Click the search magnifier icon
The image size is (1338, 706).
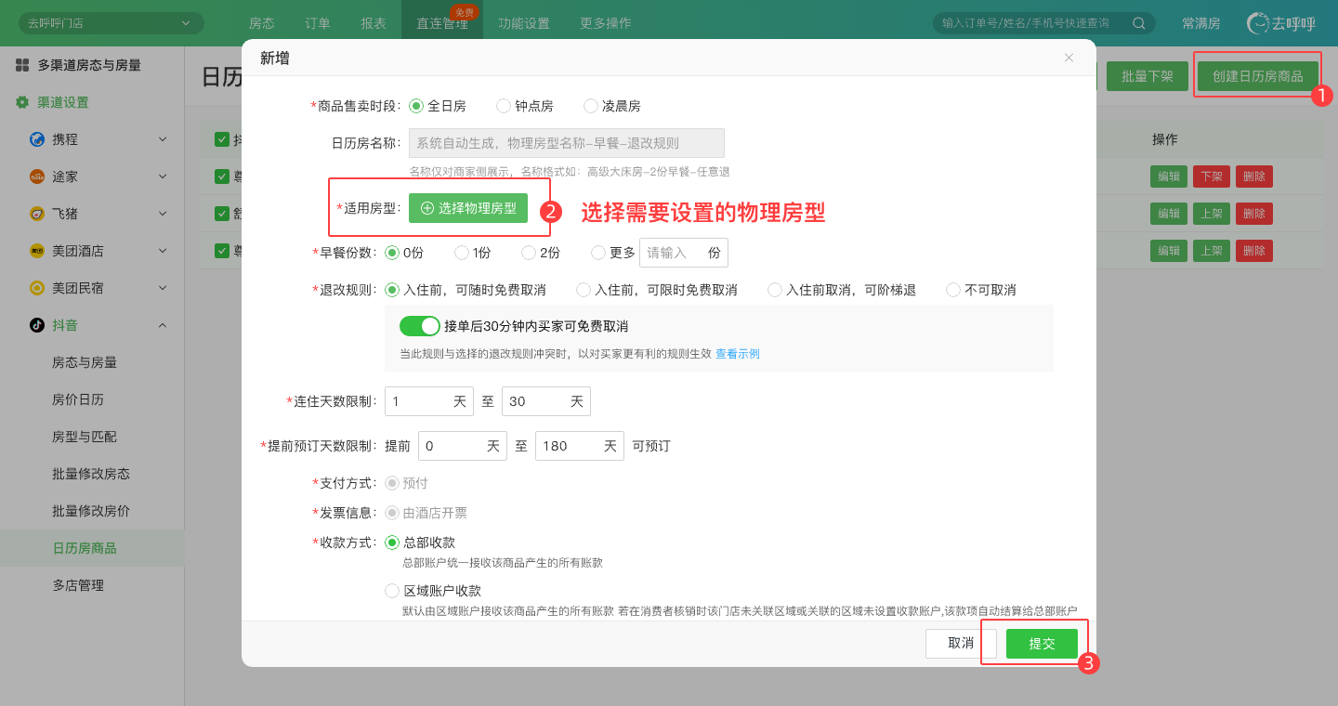click(x=1139, y=23)
